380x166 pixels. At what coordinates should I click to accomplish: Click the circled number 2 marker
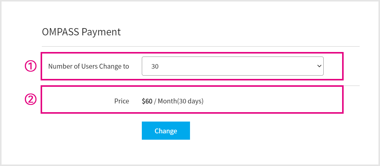30,99
